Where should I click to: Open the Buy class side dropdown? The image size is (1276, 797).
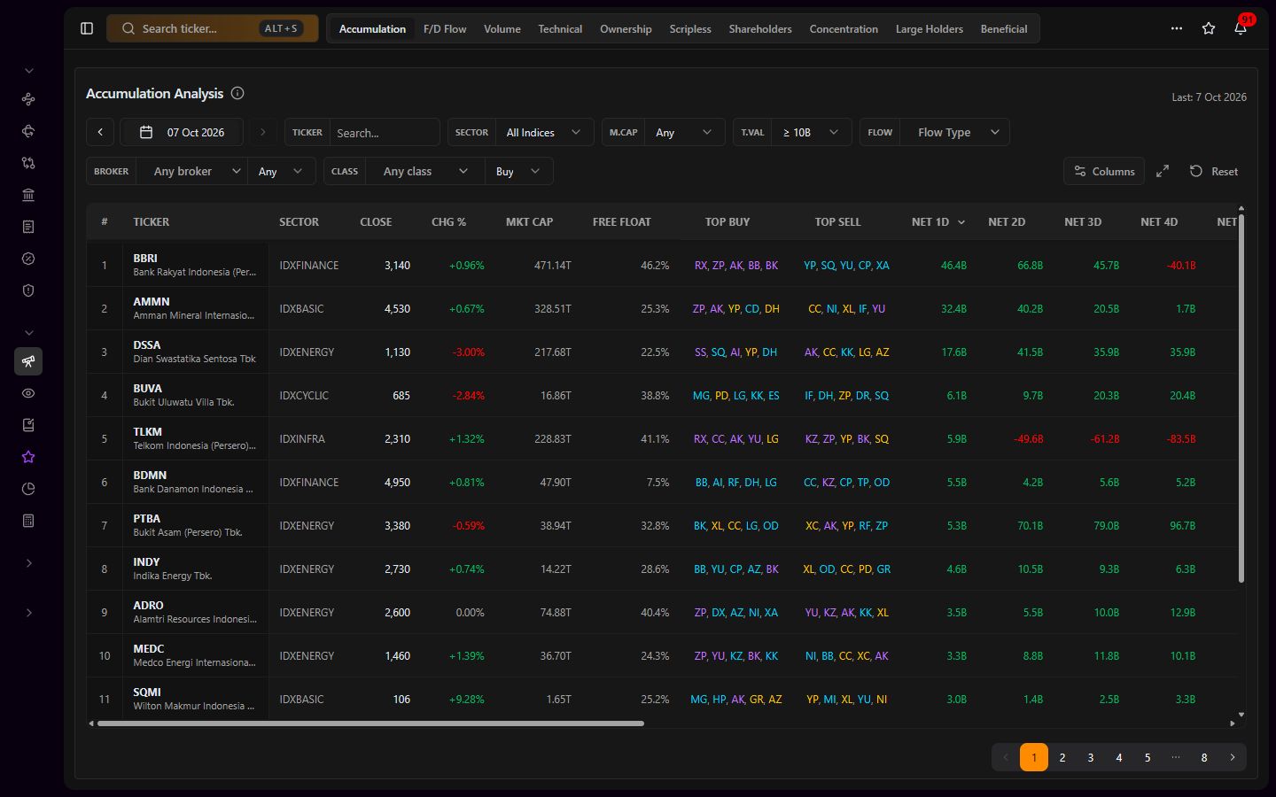(x=518, y=171)
